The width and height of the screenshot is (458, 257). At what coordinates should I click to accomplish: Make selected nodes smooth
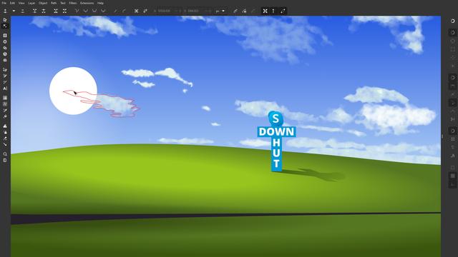[x=86, y=11]
